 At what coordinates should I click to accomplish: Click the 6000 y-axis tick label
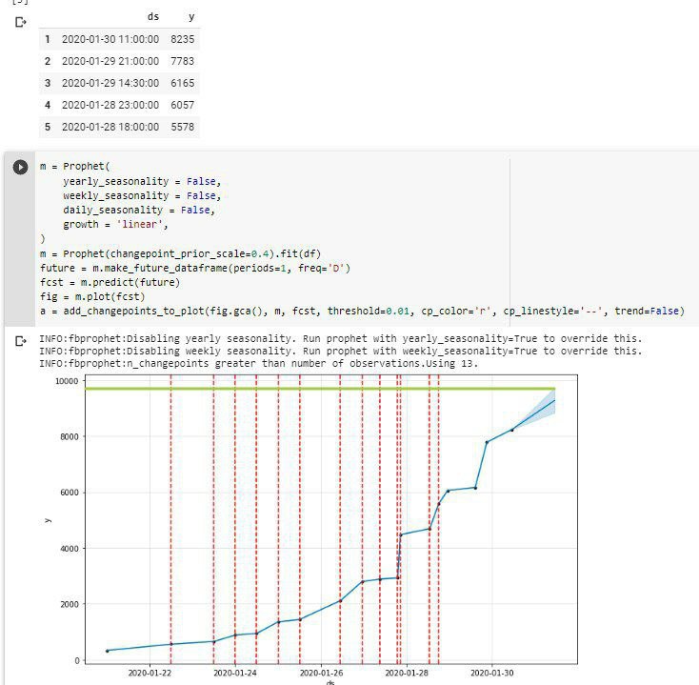click(70, 493)
